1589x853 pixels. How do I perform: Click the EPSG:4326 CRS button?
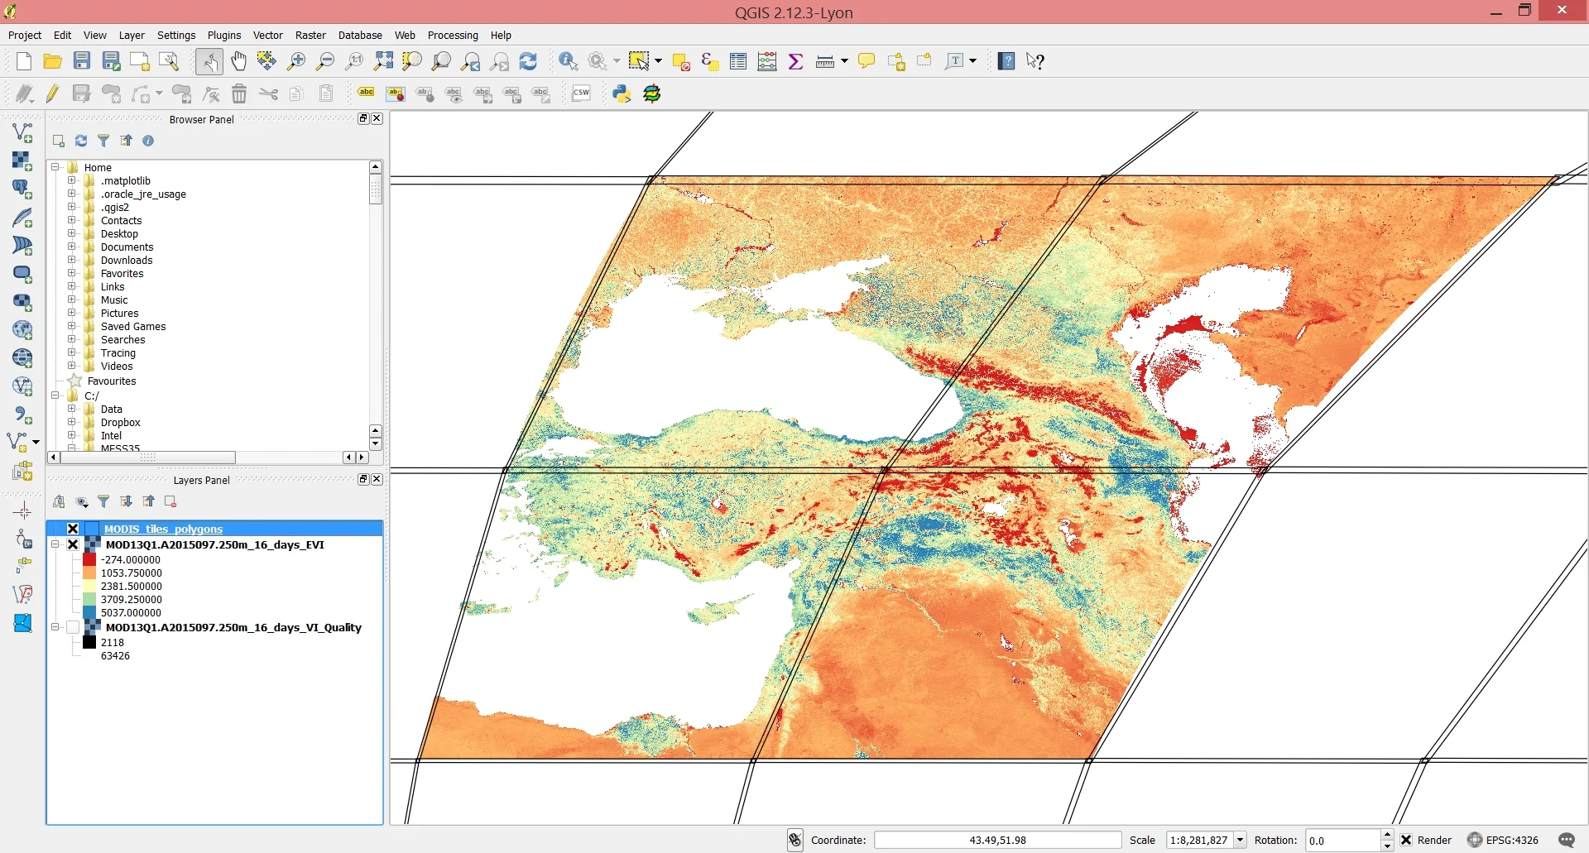[x=1503, y=840]
